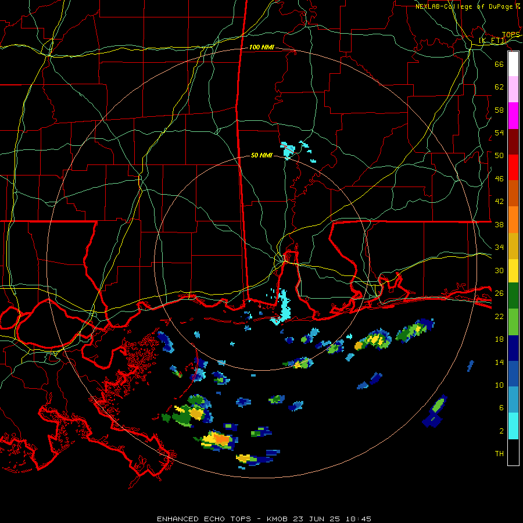The image size is (523, 523).
Task: Click the '58' legend value
Action: (499, 110)
